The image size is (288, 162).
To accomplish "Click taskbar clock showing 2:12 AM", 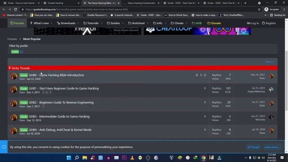I will (272, 157).
